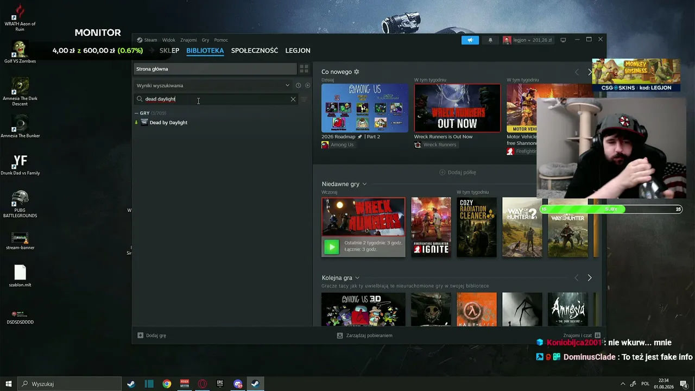
Task: Open advanced search filters icon
Action: tap(304, 99)
